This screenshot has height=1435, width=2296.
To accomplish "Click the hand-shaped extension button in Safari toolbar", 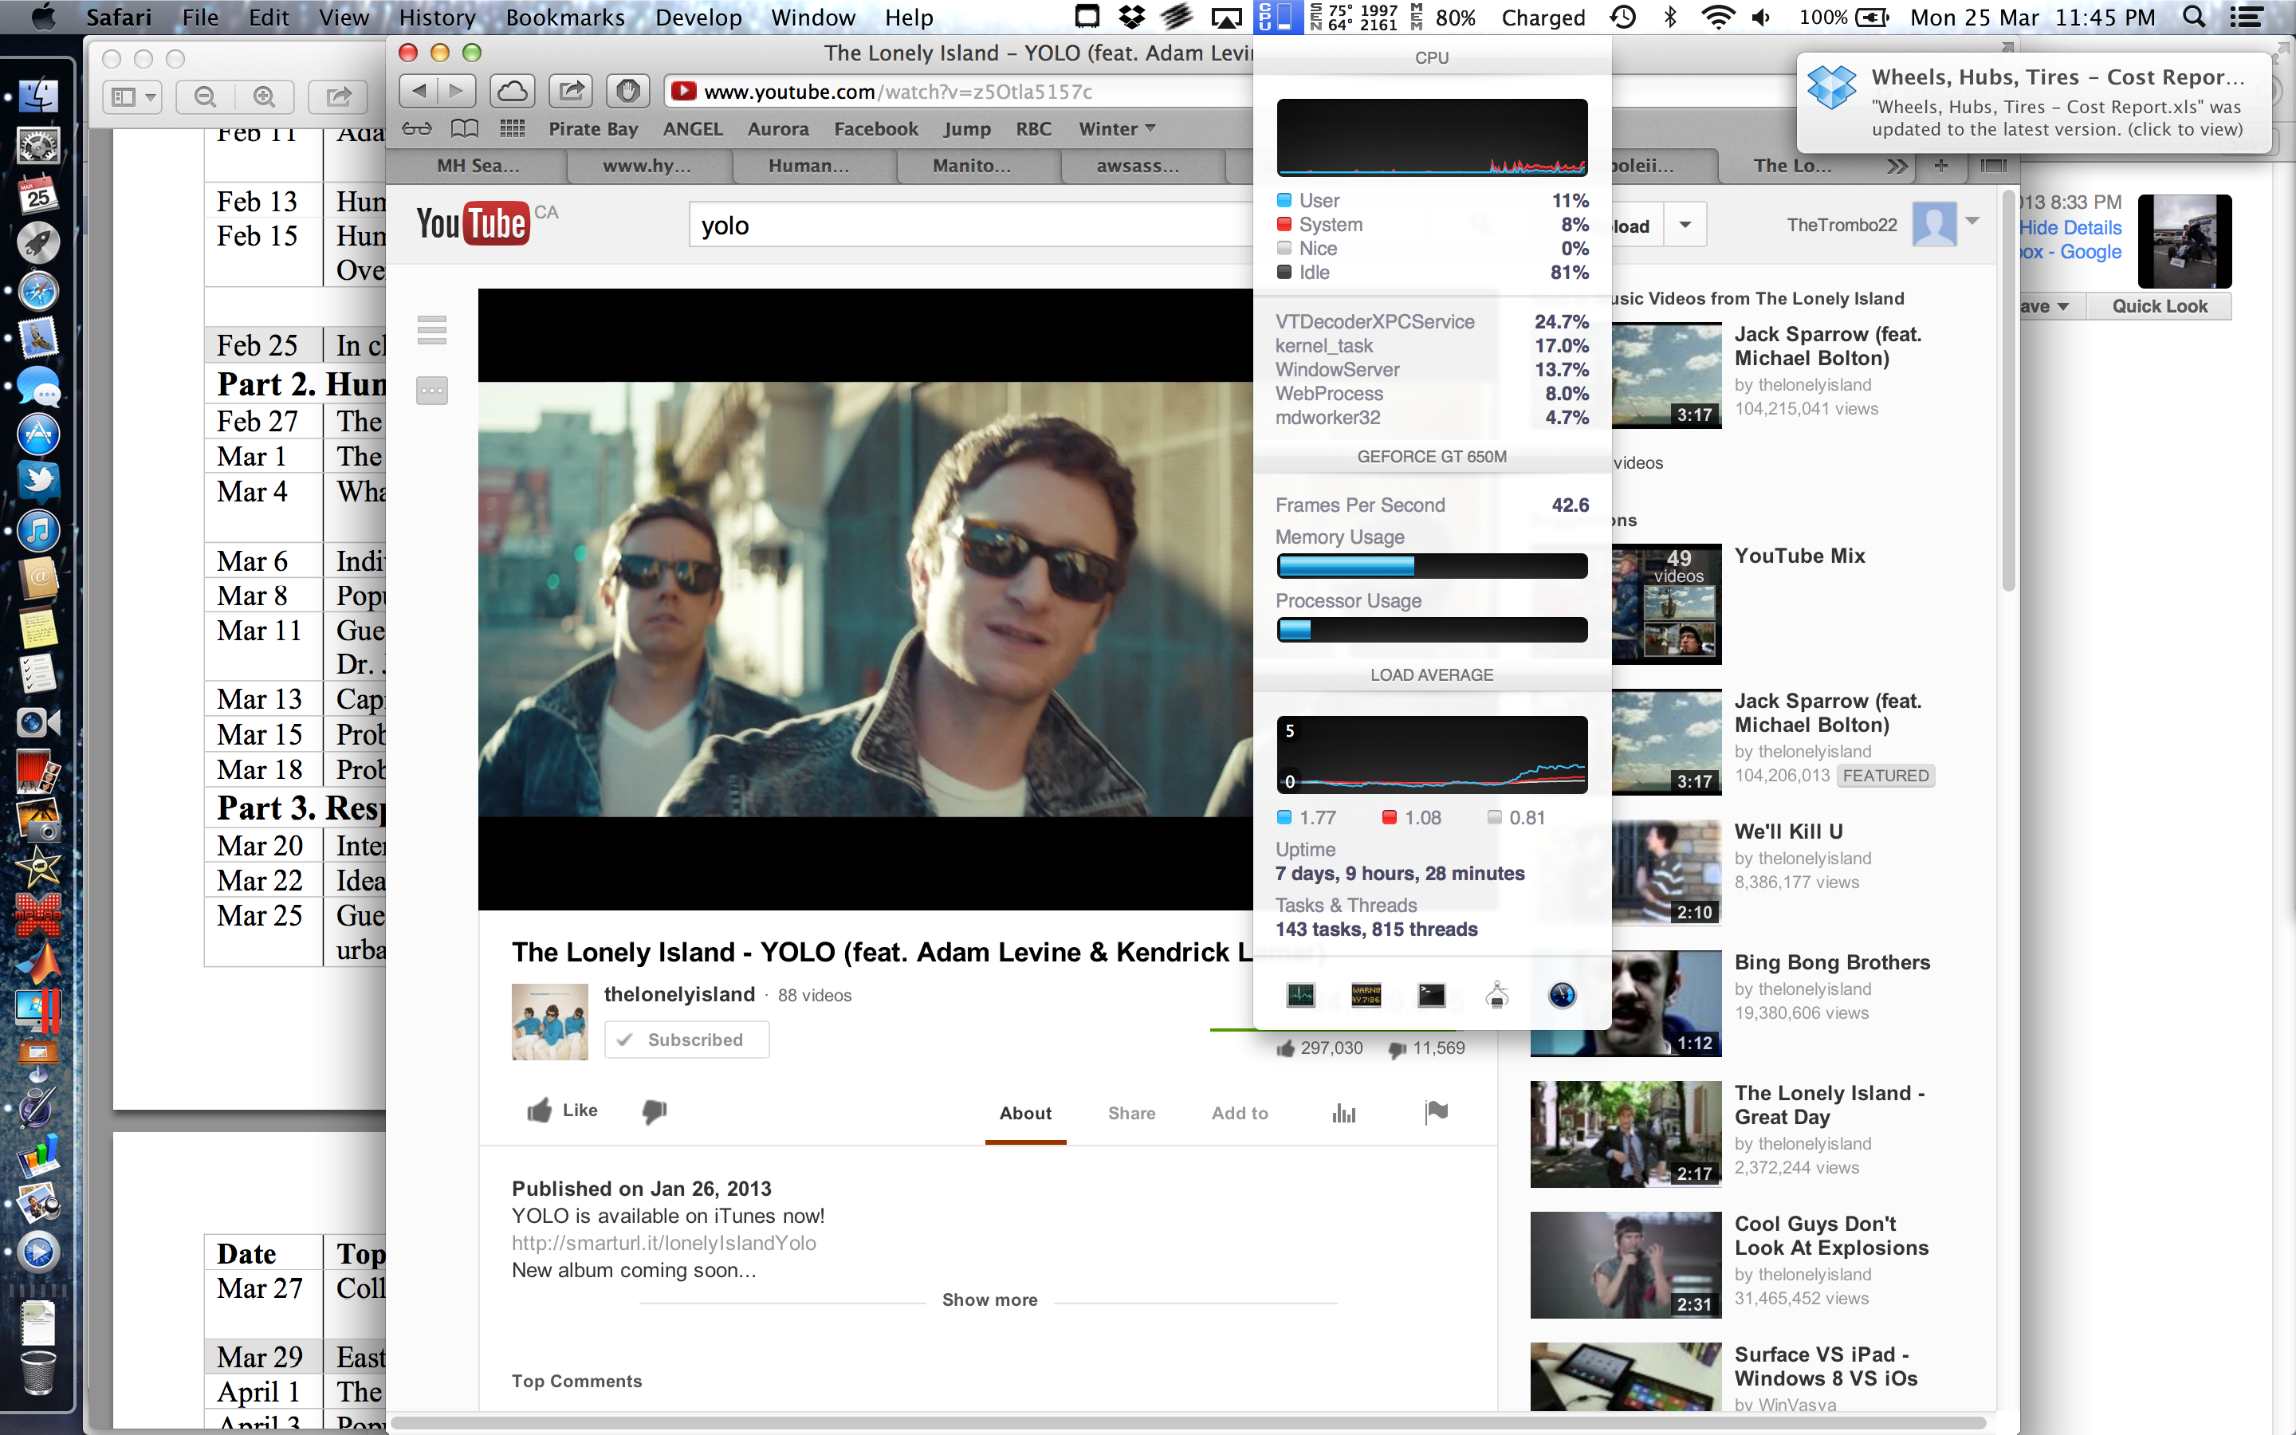I will pyautogui.click(x=628, y=91).
